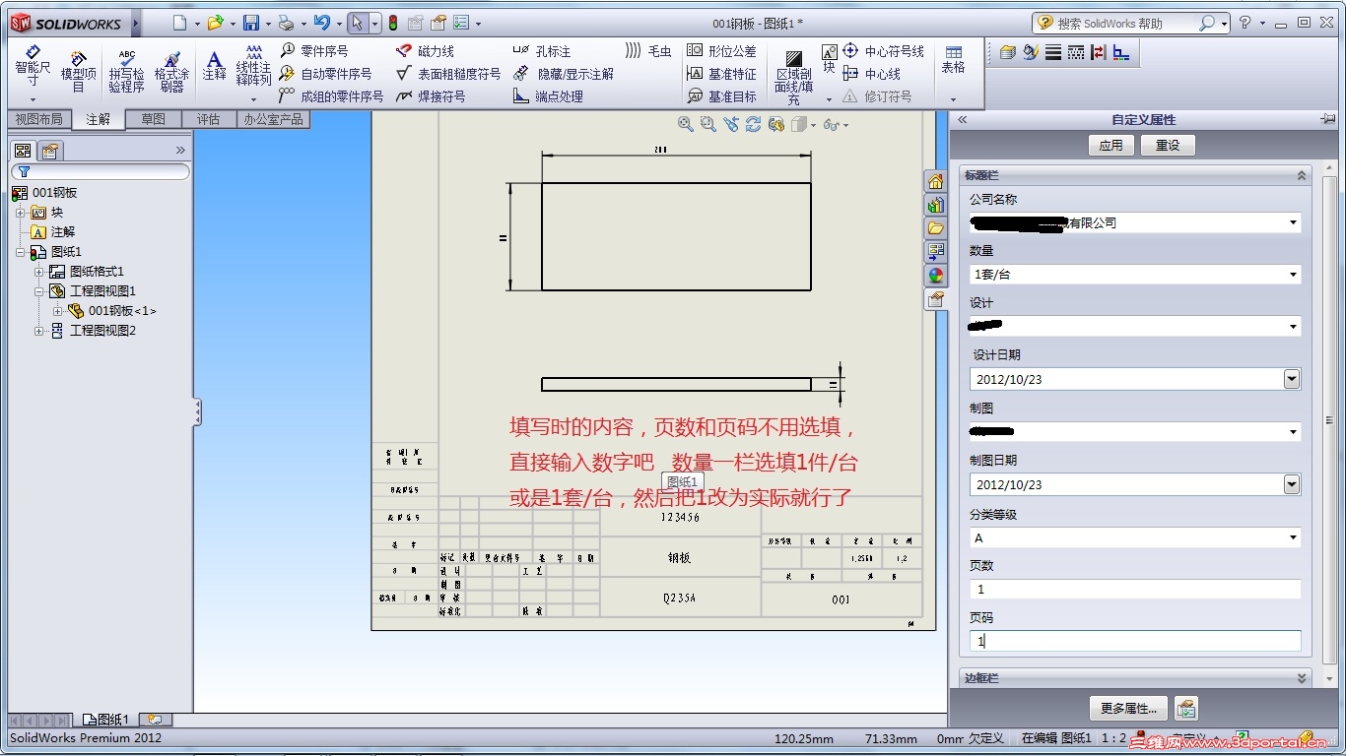
Task: Select 001钢板<1> in the feature tree
Action: pos(122,311)
